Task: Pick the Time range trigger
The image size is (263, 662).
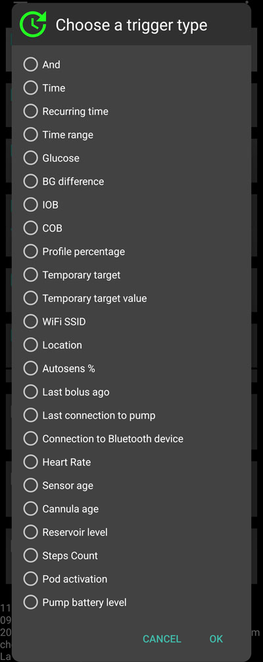Action: [31, 135]
